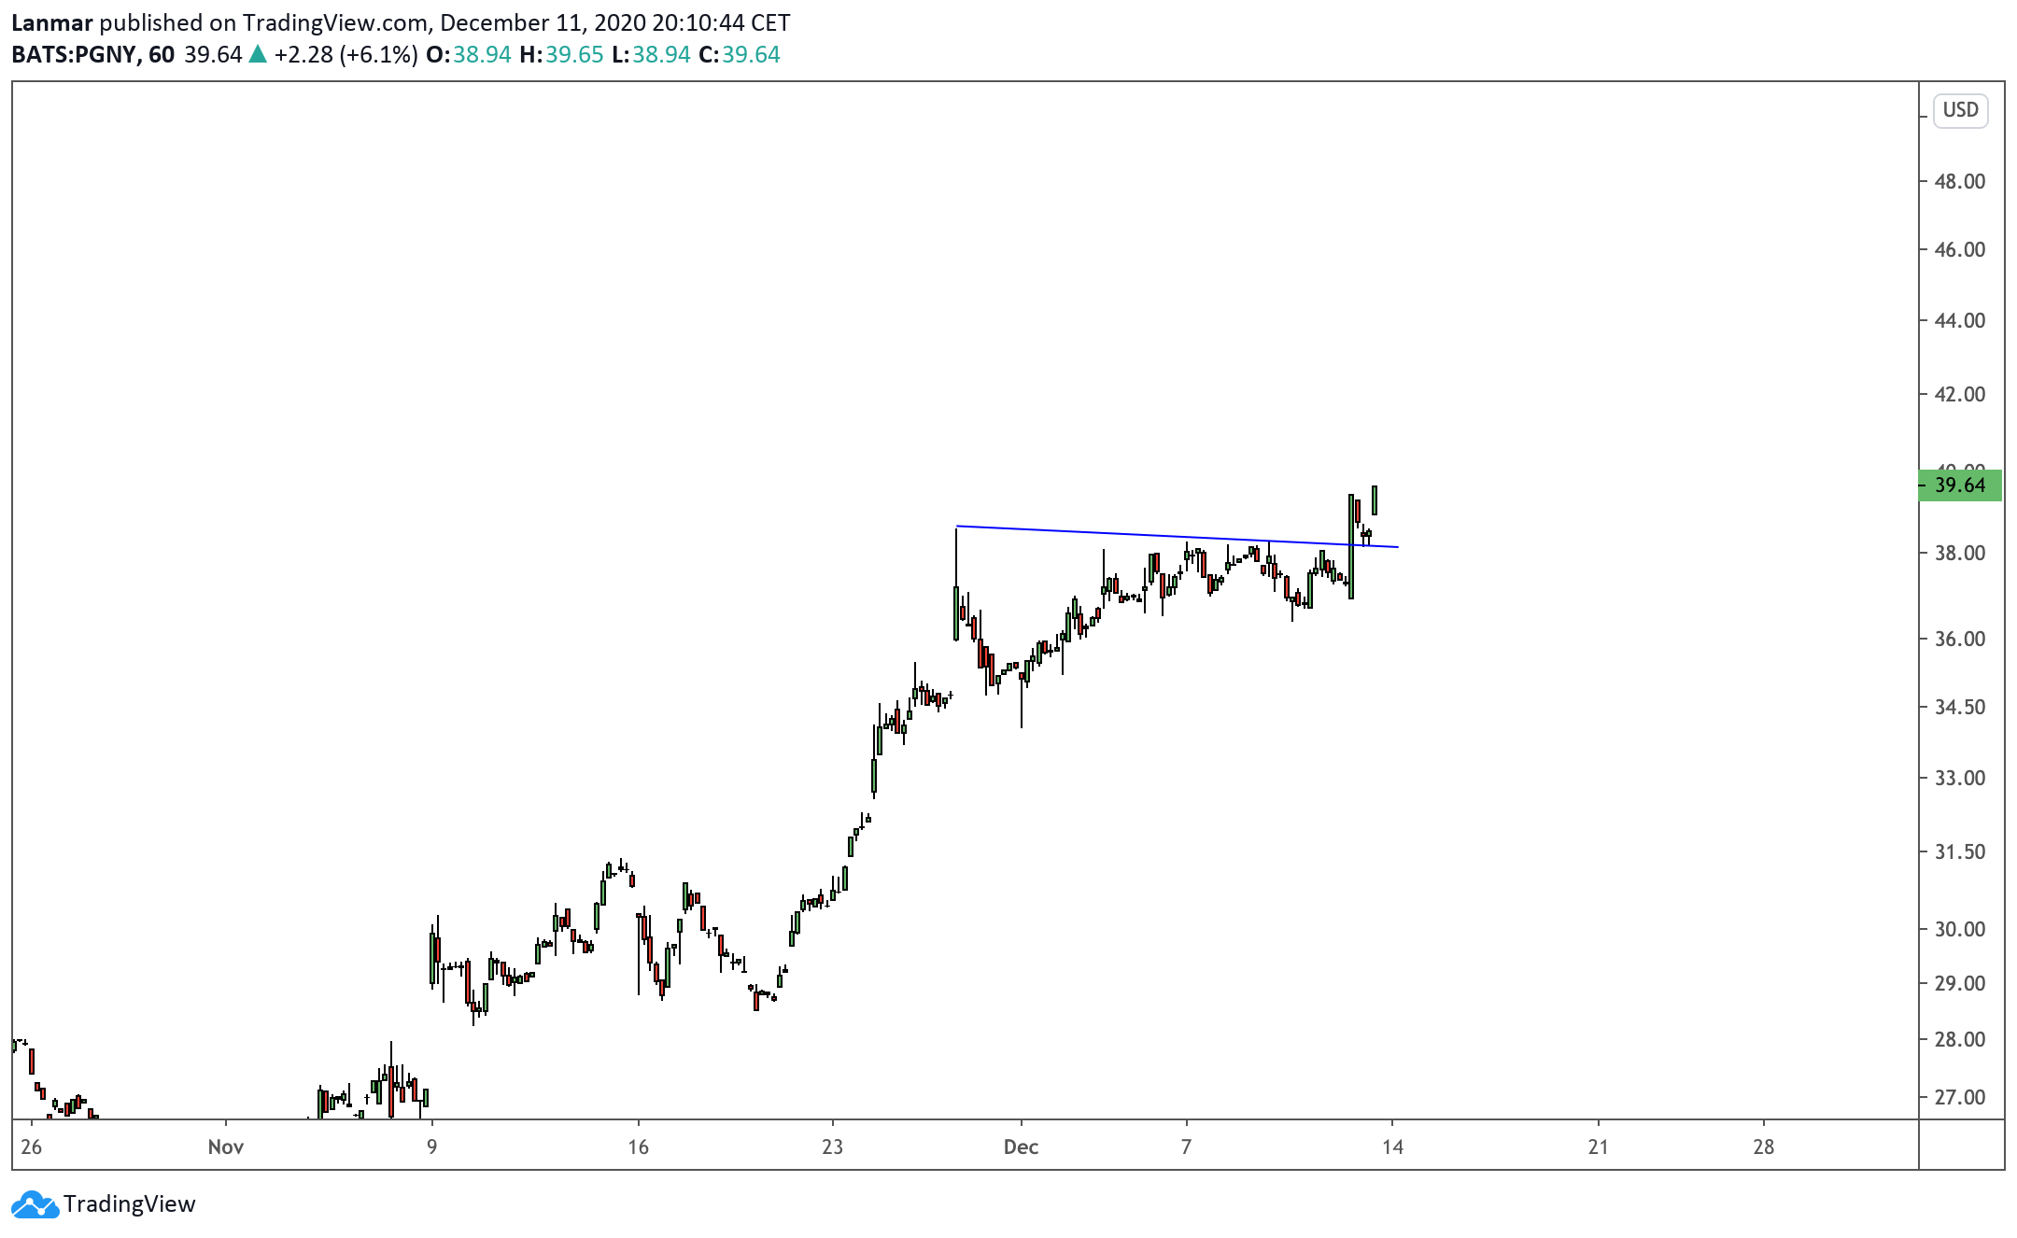Click the 36.00 price axis label
This screenshot has height=1238, width=2017.
point(1960,639)
